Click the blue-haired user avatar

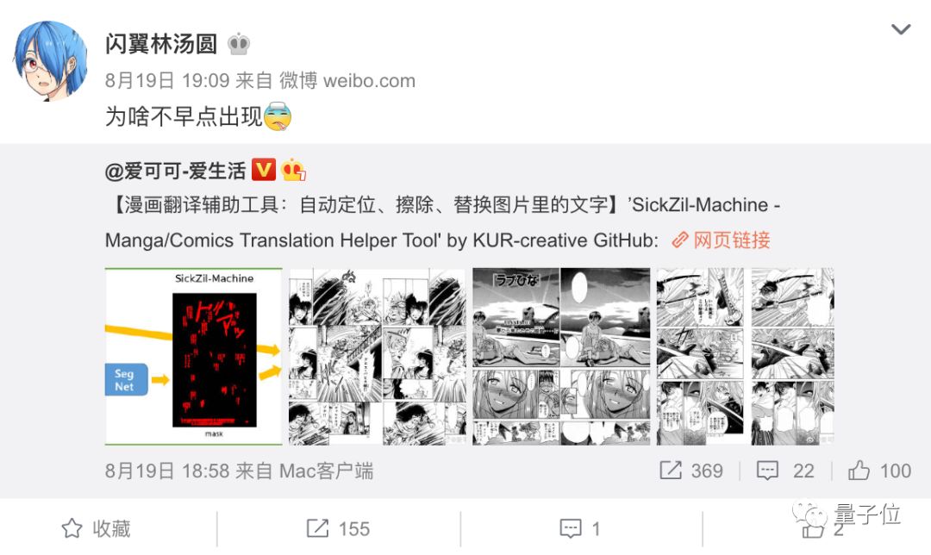coord(51,60)
